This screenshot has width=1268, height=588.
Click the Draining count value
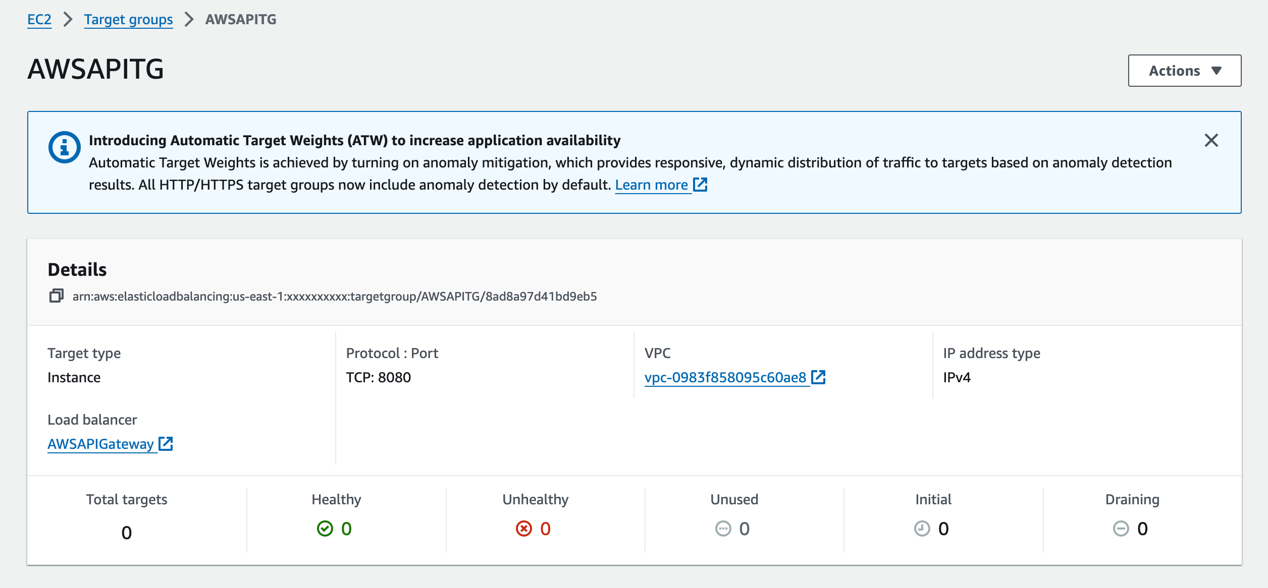(x=1142, y=528)
